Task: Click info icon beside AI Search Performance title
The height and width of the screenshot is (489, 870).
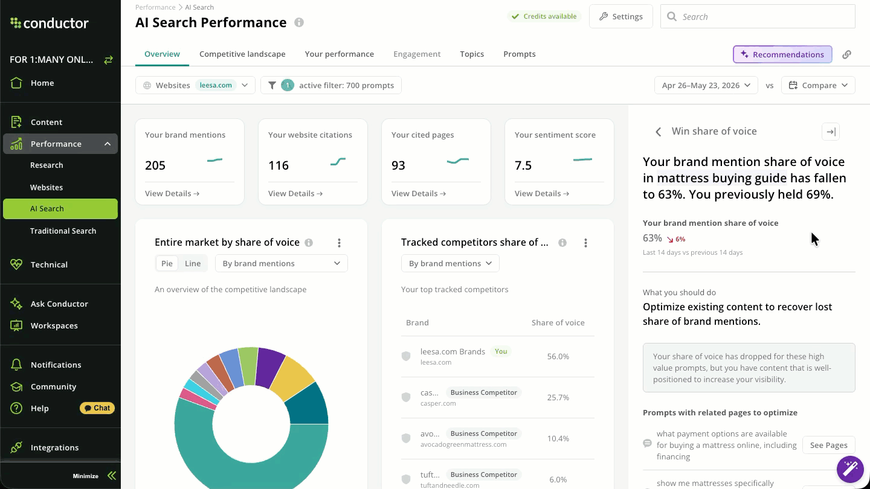Action: click(x=299, y=23)
